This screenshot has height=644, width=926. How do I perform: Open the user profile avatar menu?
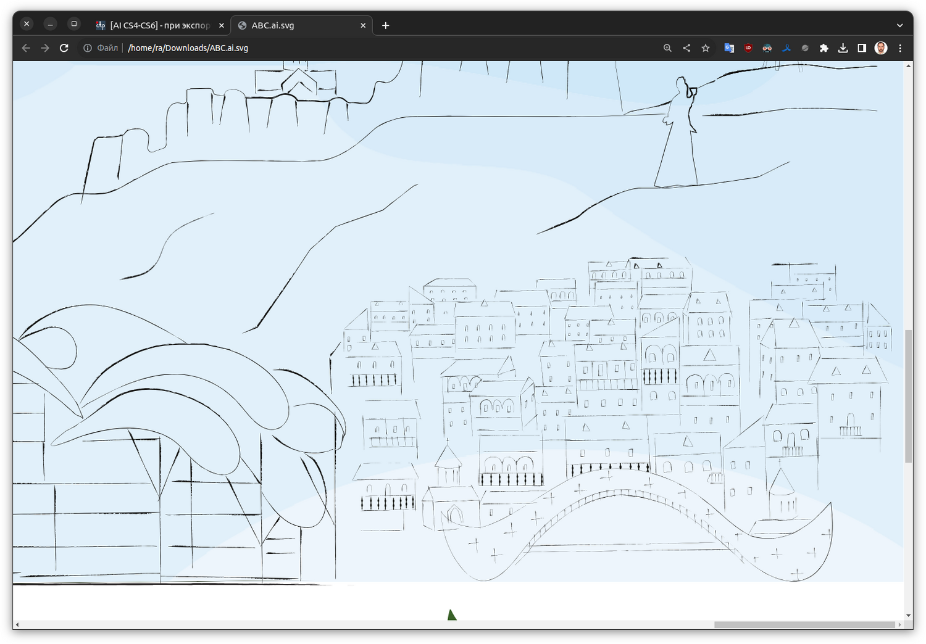(x=881, y=48)
